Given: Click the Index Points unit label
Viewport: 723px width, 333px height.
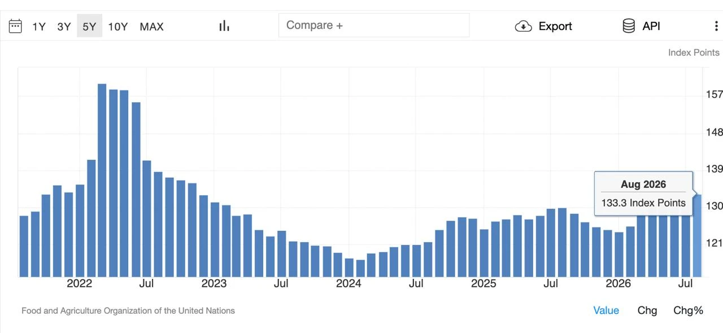Looking at the screenshot, I should pos(694,52).
